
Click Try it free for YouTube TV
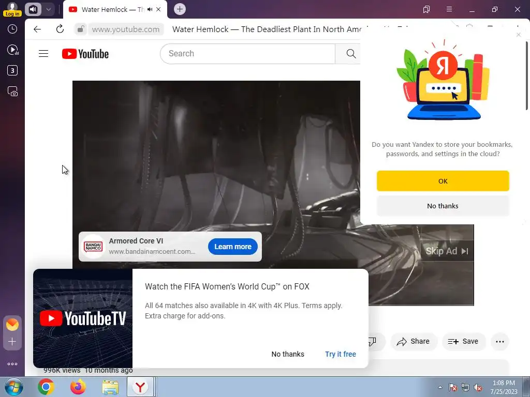(341, 354)
